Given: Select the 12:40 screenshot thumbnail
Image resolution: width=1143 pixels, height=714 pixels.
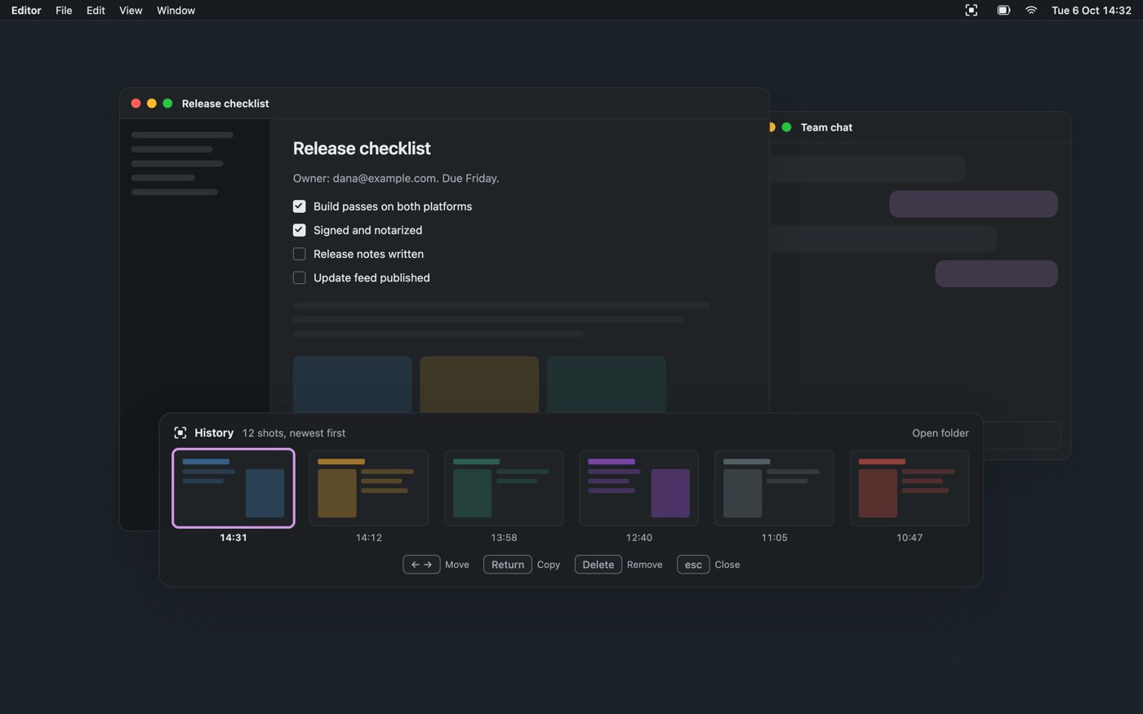Looking at the screenshot, I should pyautogui.click(x=638, y=488).
